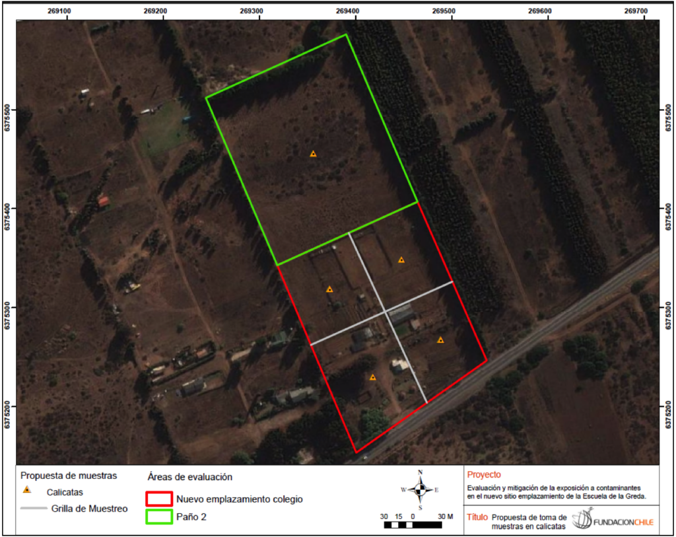Click the Calicatas triangle symbol in the legend

27,491
